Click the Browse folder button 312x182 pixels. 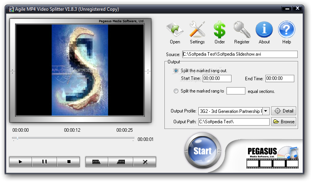coord(283,122)
